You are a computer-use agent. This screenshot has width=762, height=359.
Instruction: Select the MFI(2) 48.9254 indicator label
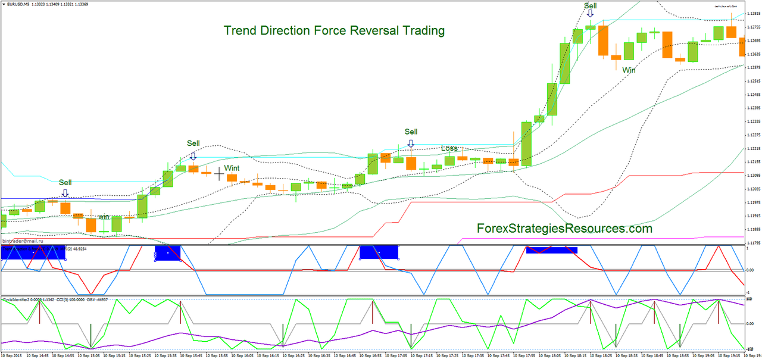coord(74,248)
